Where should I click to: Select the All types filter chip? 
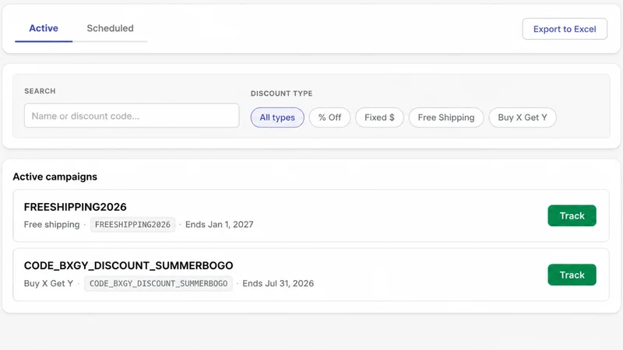277,117
